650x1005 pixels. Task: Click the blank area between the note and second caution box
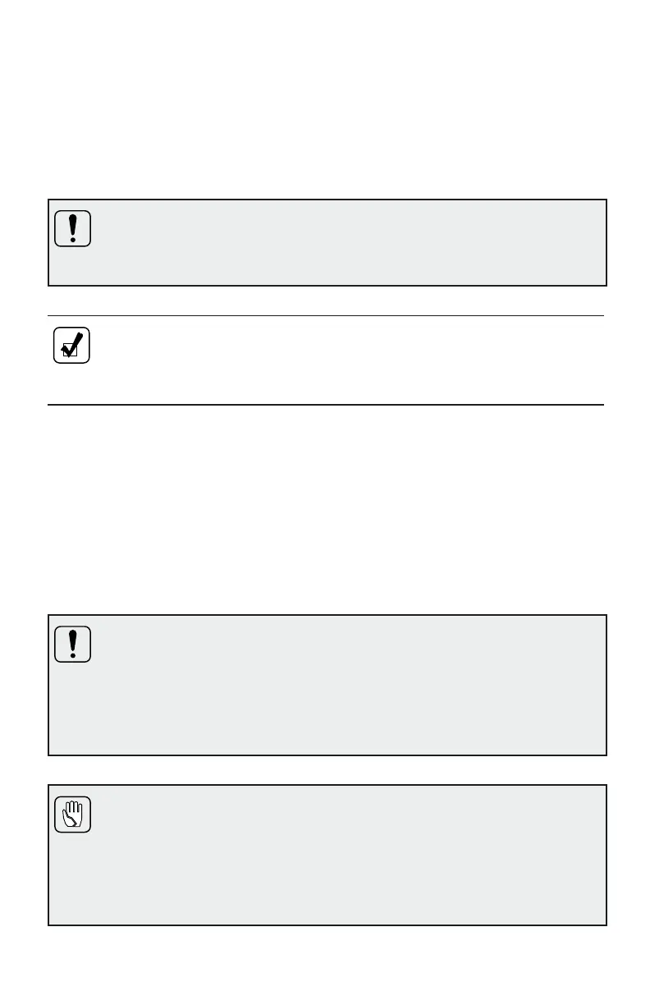click(x=326, y=509)
